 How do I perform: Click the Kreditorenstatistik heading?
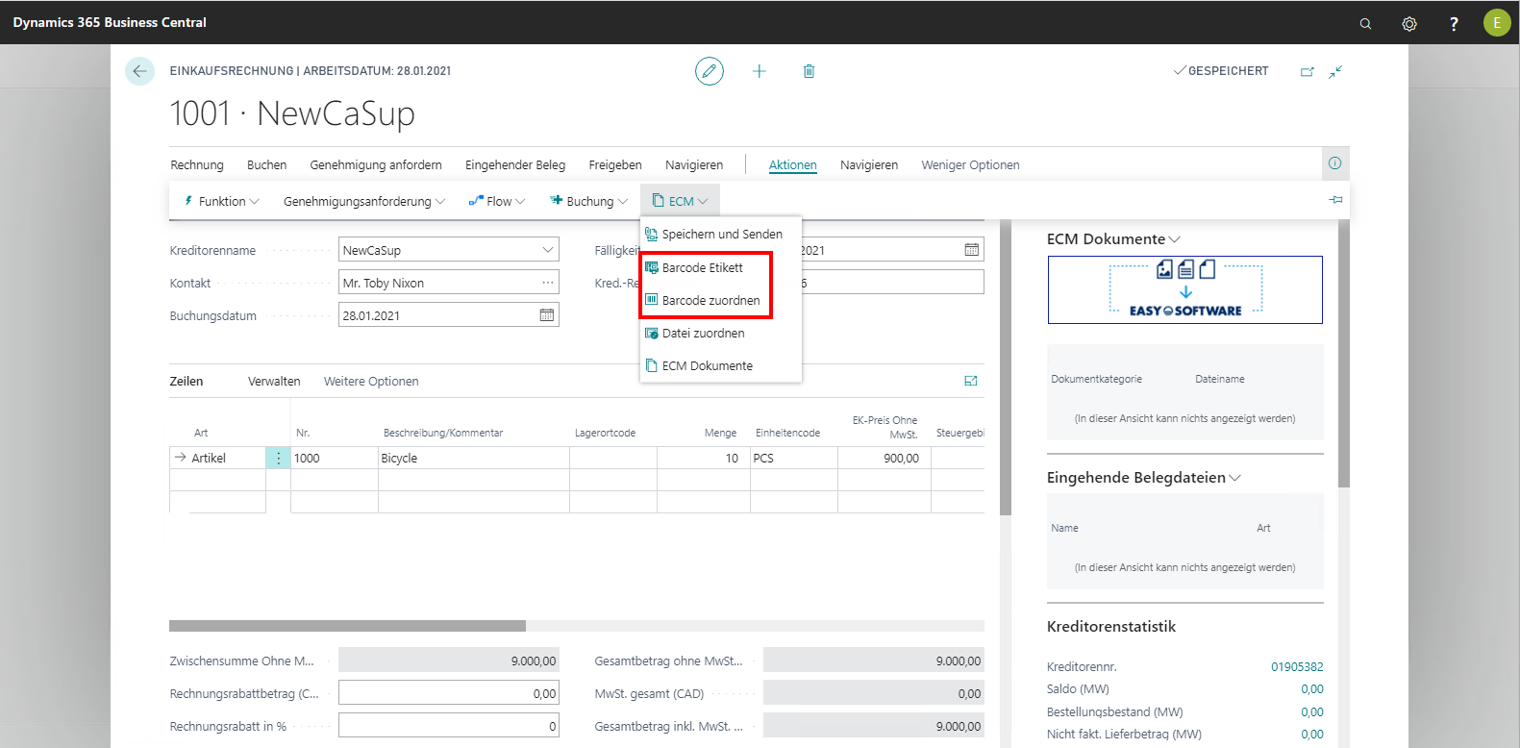(1111, 627)
